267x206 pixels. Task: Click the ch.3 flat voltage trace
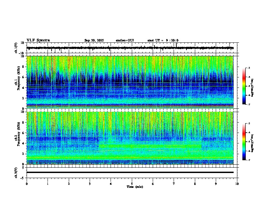130,172
